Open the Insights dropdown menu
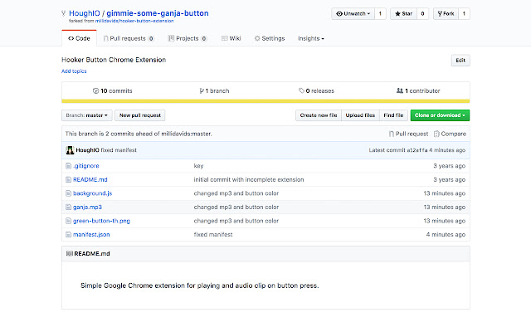 click(310, 38)
